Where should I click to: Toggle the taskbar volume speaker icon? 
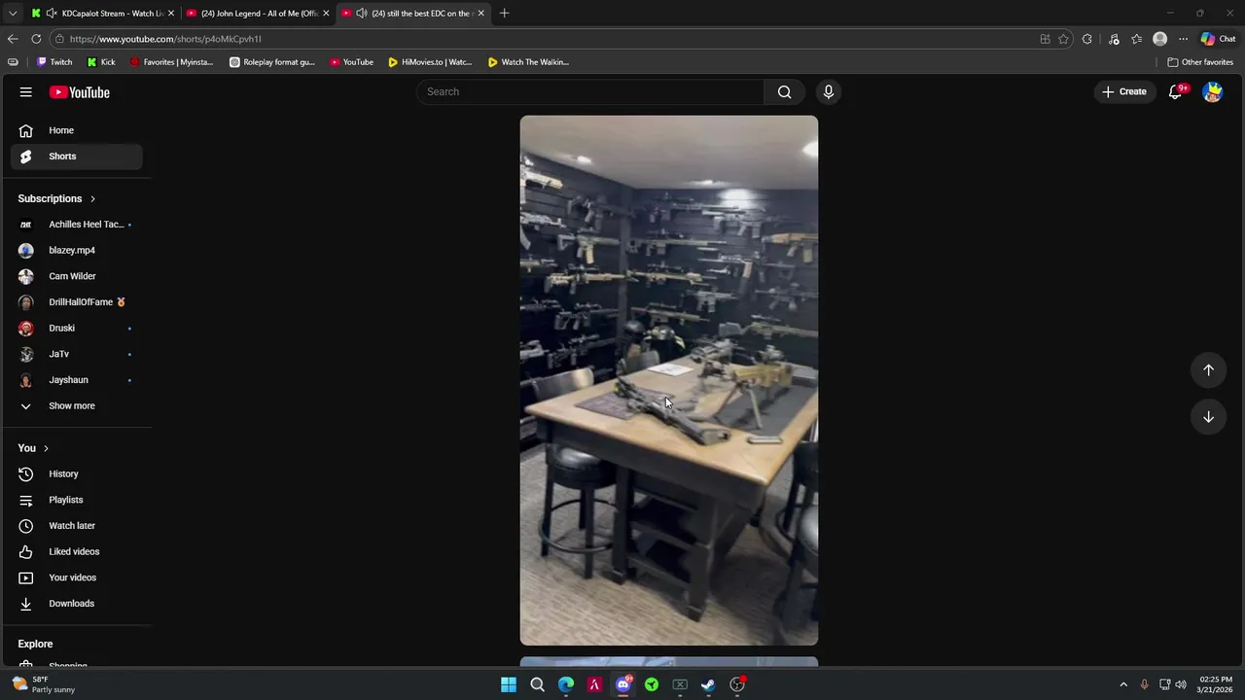click(x=1181, y=684)
